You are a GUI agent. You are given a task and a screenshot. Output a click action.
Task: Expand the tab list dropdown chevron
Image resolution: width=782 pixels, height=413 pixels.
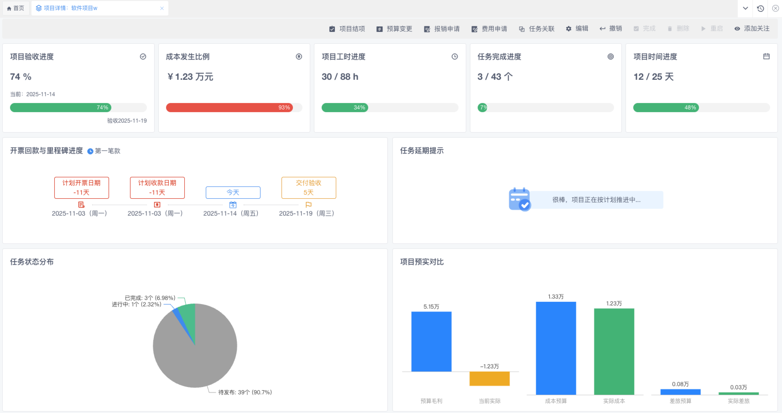pyautogui.click(x=745, y=8)
